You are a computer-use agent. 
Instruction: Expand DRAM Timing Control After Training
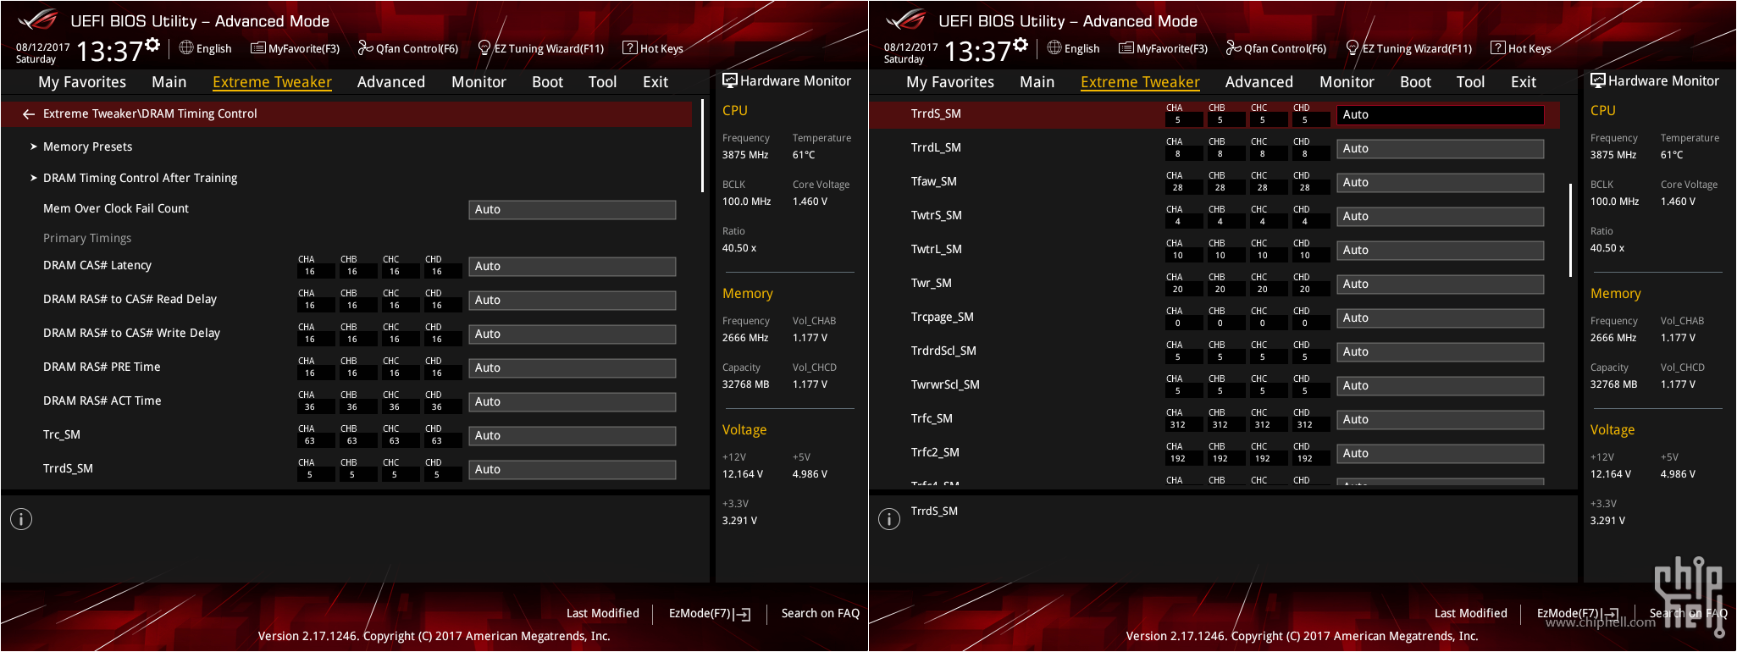pos(140,178)
